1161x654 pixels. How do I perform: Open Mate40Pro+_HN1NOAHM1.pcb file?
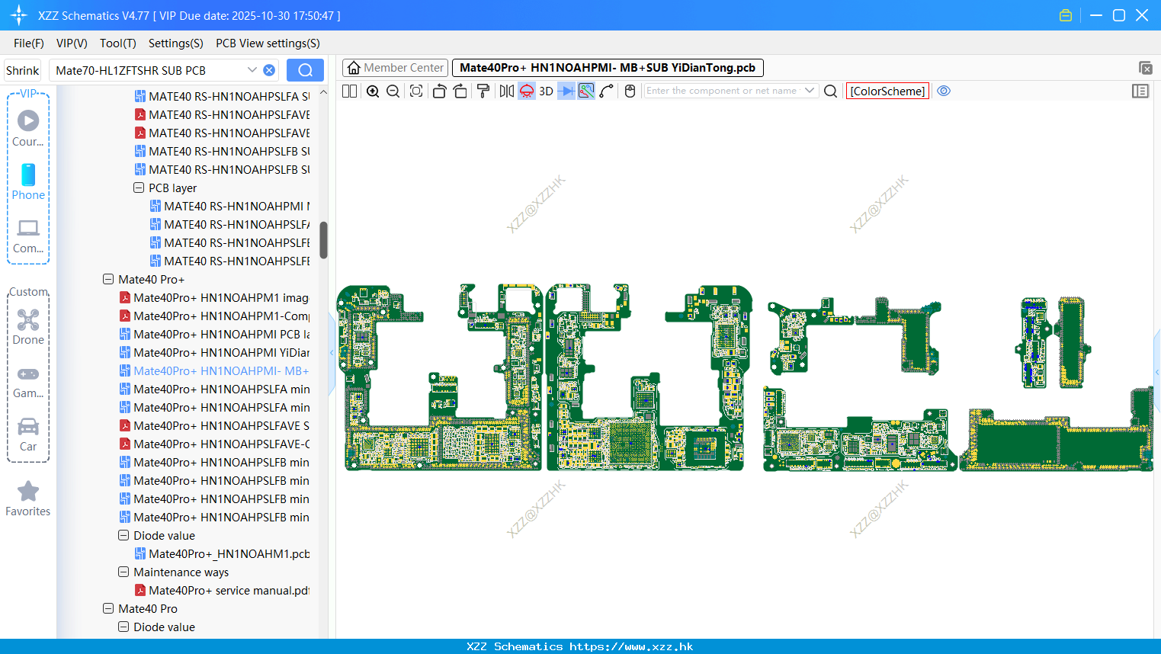tap(223, 553)
